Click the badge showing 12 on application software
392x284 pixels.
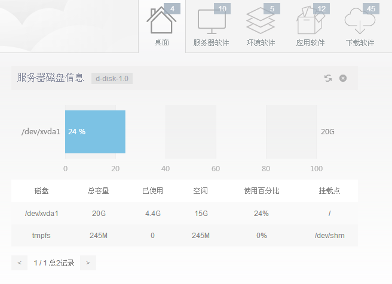[x=321, y=8]
